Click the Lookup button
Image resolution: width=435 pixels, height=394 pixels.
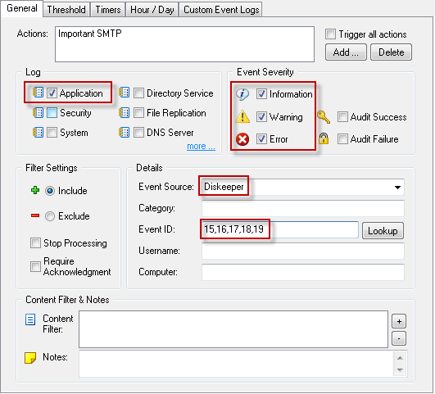tap(383, 230)
